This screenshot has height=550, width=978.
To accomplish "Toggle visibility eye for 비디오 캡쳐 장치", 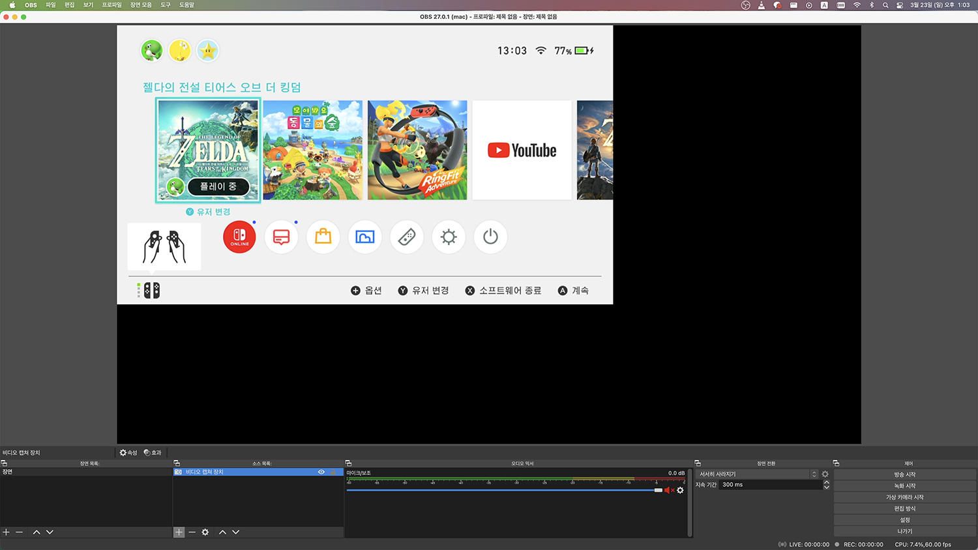I will click(321, 472).
